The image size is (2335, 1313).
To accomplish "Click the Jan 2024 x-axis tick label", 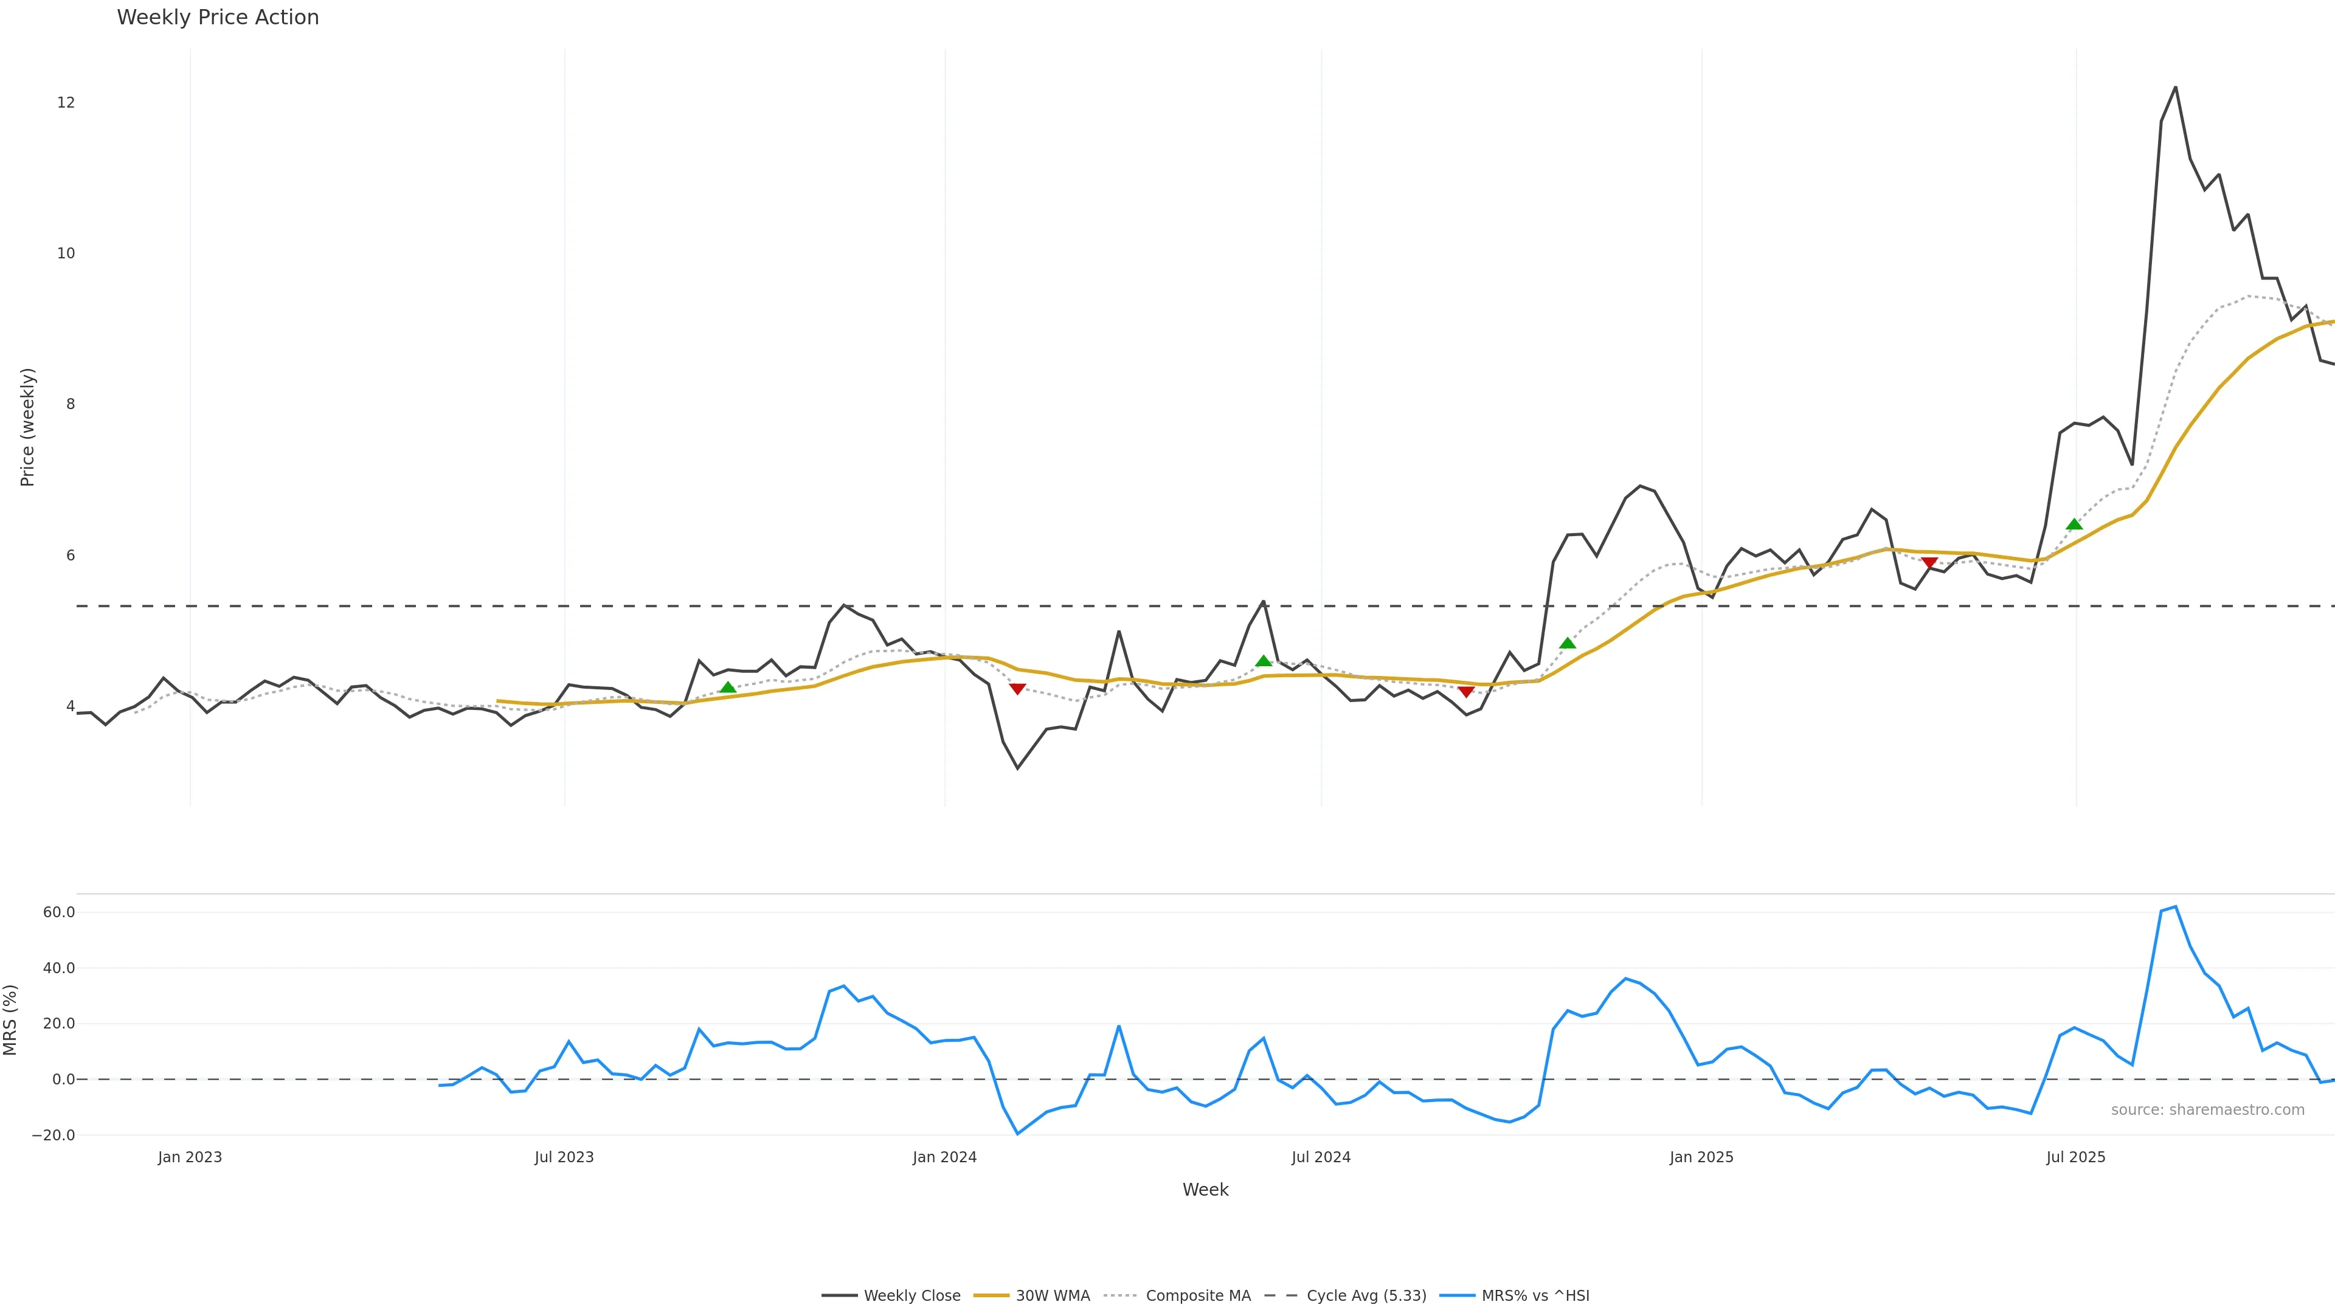I will 944,1157.
